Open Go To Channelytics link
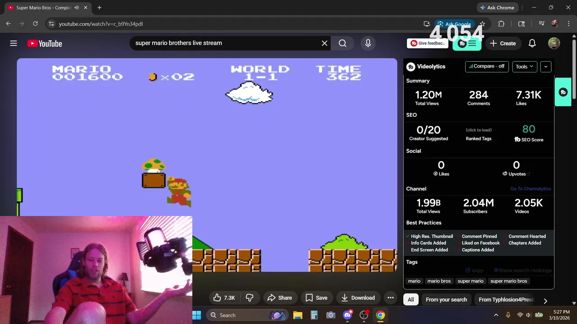 (530, 189)
